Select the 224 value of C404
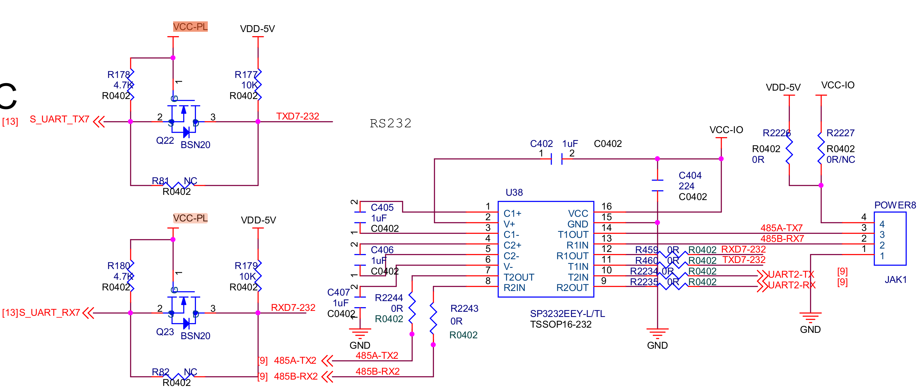Screen dimensions: 920x392 pos(687,186)
